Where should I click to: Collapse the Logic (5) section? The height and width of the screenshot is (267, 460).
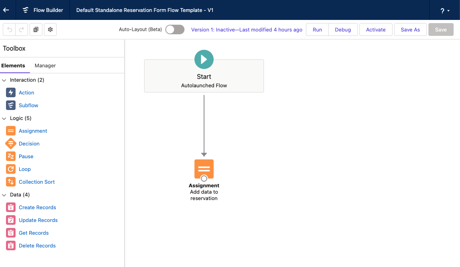pyautogui.click(x=4, y=118)
